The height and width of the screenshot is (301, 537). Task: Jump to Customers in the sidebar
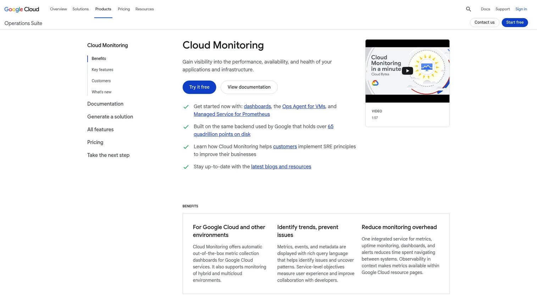(101, 81)
